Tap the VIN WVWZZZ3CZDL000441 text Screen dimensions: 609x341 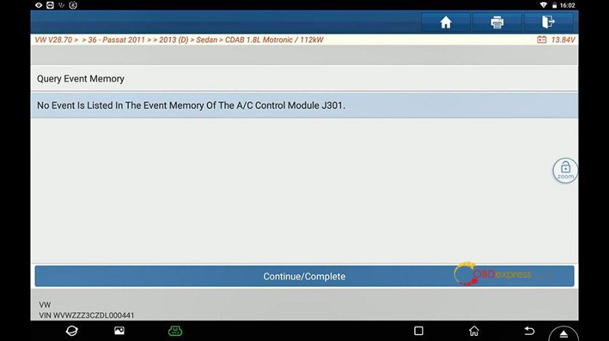tap(86, 315)
